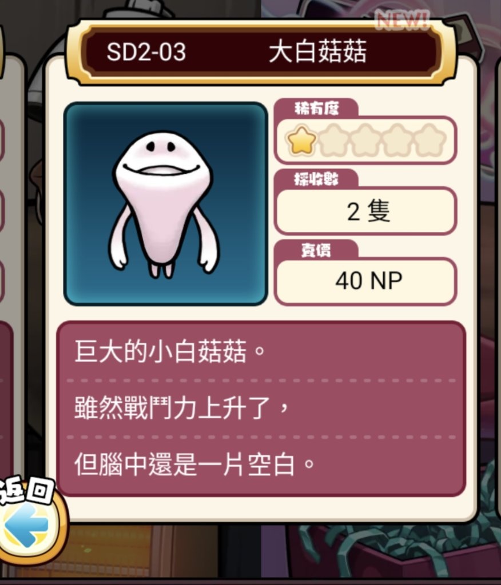Screen dimensions: 501x585
Task: Tap the 採收數 harvest count label
Action: 316,179
